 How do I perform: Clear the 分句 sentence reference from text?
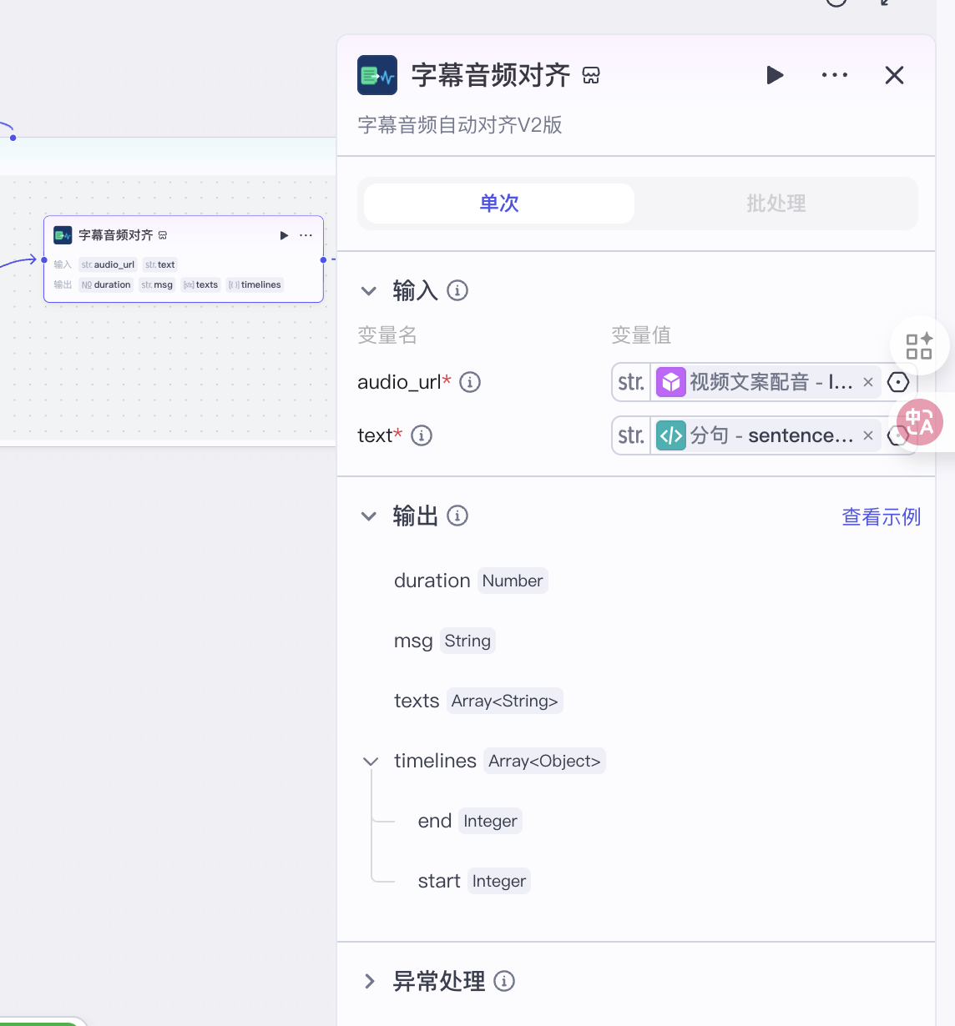pyautogui.click(x=868, y=435)
